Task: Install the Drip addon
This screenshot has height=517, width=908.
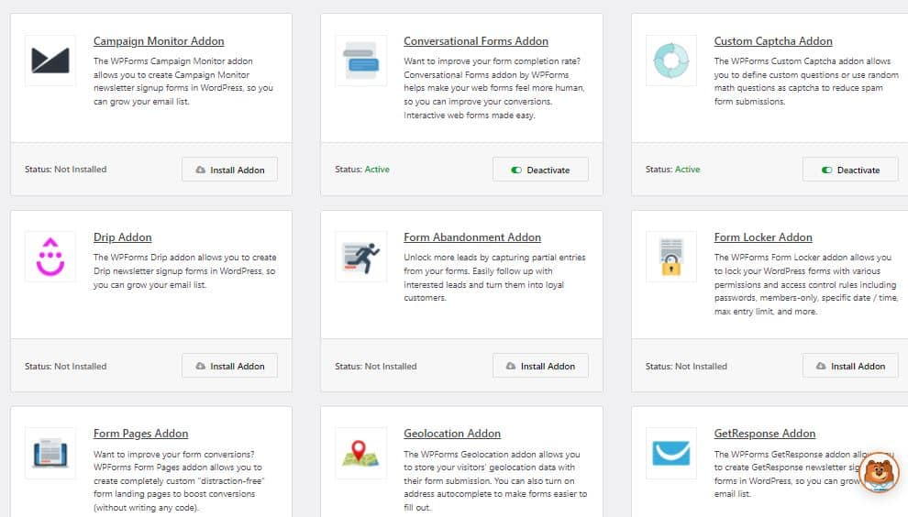Action: [x=230, y=366]
